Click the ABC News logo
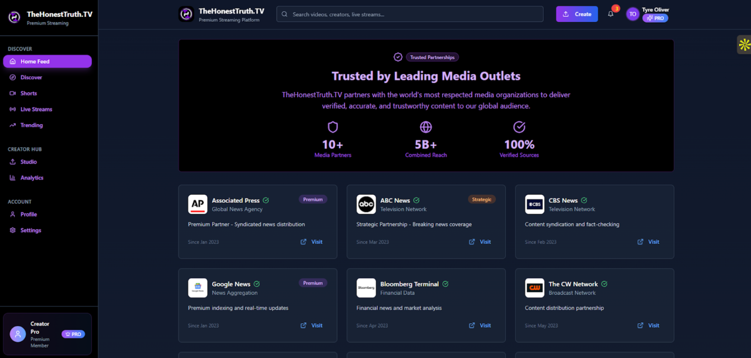751x358 pixels. 366,204
